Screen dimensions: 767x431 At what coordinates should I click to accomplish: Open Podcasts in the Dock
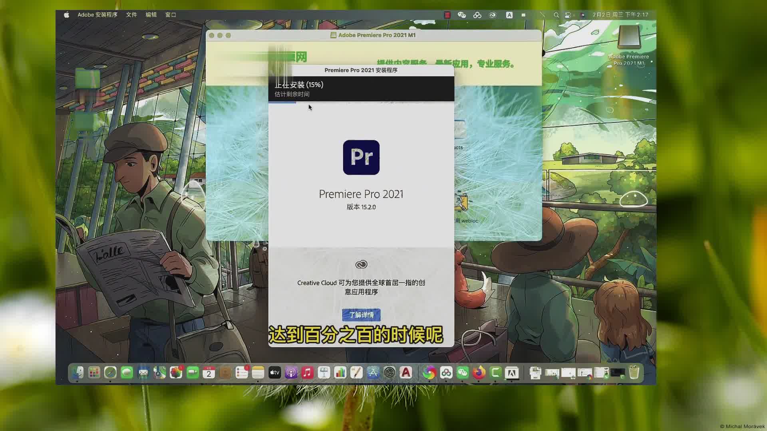coord(291,373)
